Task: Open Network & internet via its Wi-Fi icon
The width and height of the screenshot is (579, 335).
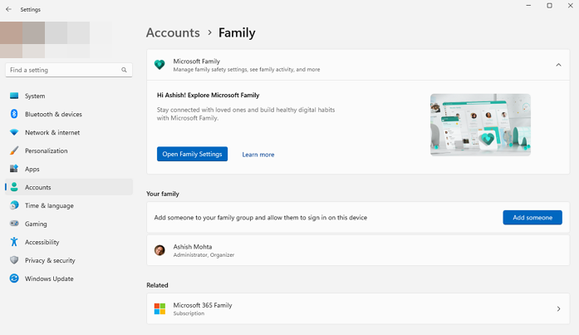Action: point(14,132)
